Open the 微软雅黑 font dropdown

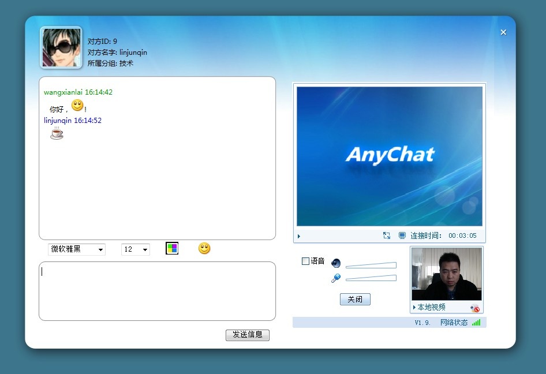[x=77, y=249]
